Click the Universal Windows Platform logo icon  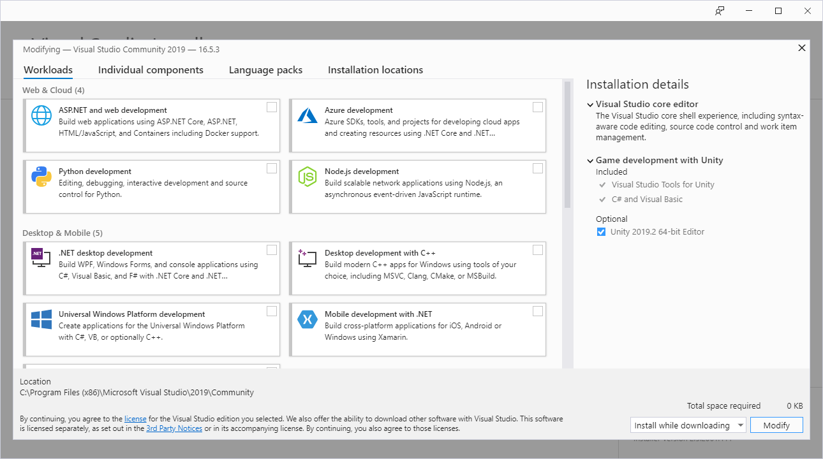pos(41,319)
